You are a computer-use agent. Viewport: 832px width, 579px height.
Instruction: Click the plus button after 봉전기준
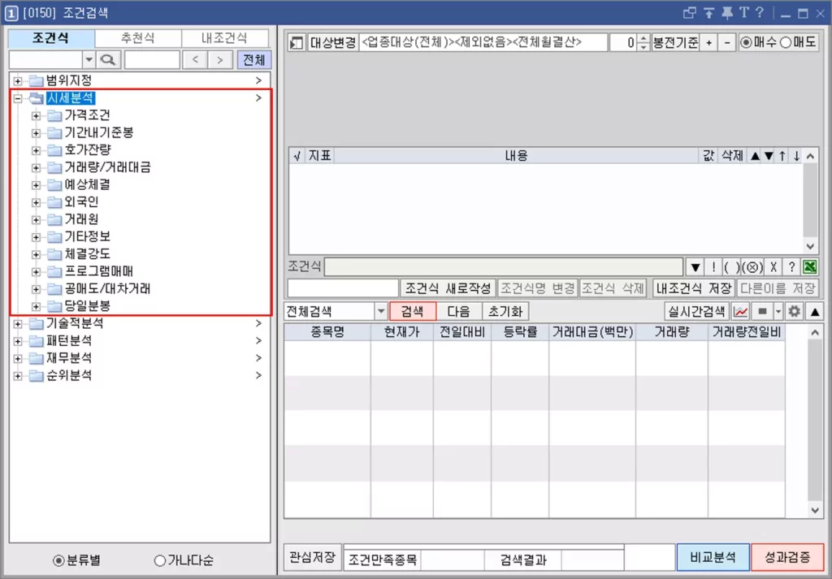coord(708,43)
